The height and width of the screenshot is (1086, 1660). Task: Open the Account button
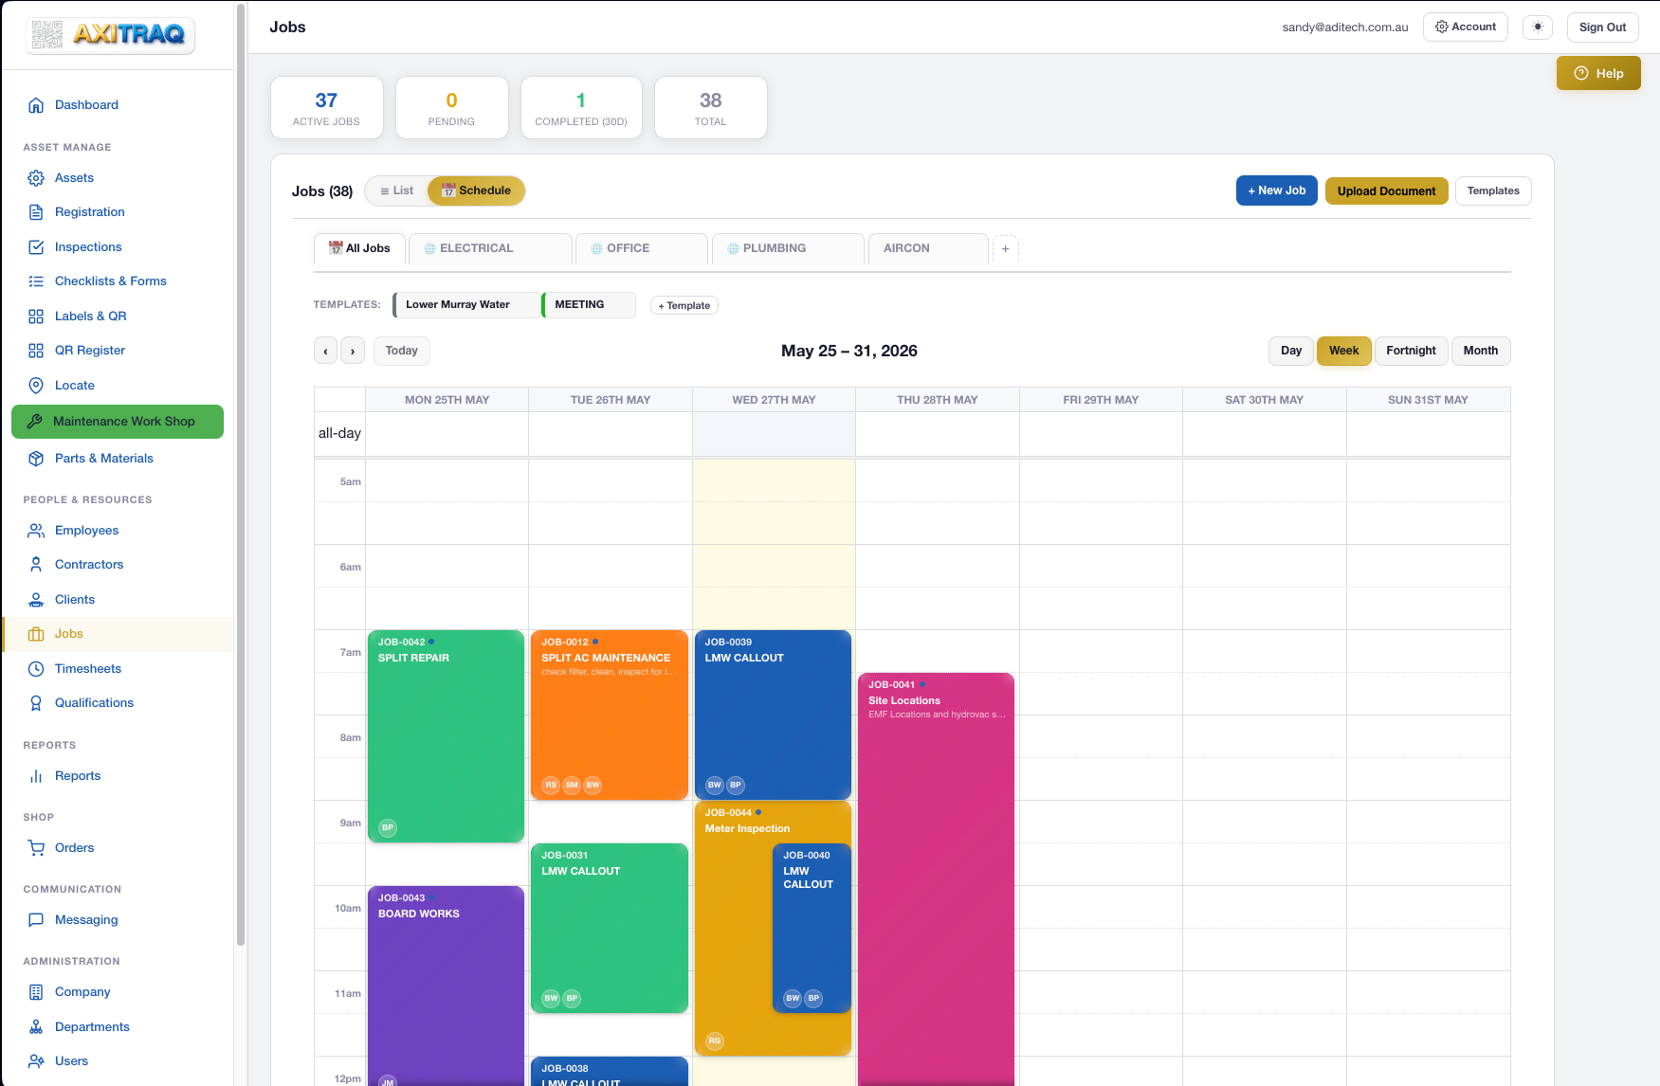[1466, 27]
